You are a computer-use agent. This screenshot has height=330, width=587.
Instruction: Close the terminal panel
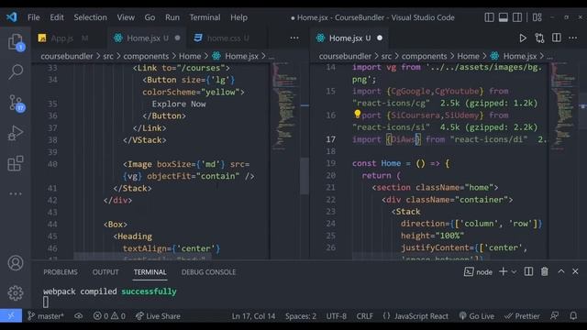coord(575,271)
